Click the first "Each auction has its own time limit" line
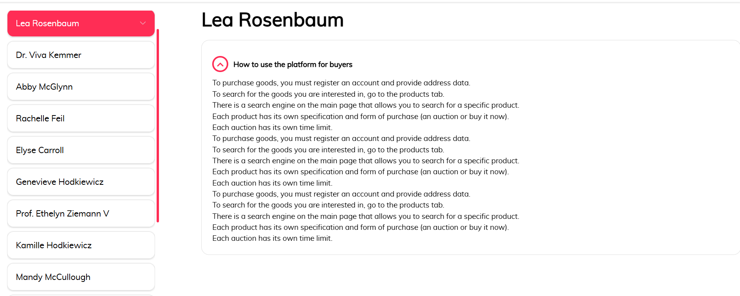Viewport: 740px width, 296px height. (x=272, y=128)
